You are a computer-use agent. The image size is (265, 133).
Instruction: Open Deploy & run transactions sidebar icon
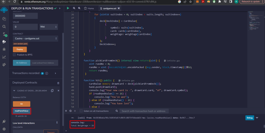click(x=4, y=42)
